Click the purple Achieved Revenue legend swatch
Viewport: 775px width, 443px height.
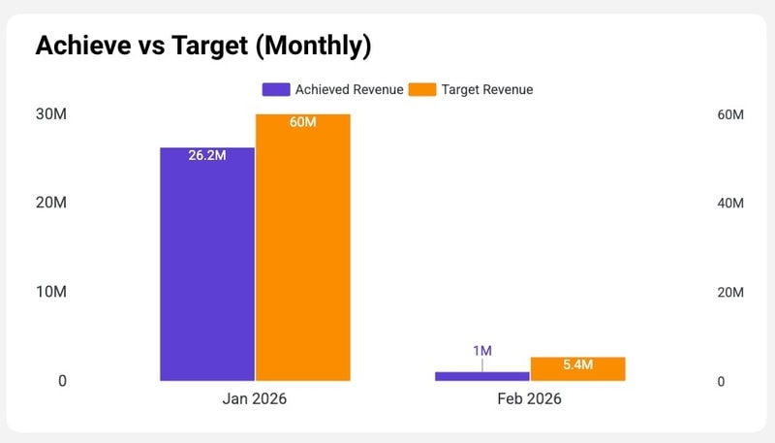[x=276, y=89]
